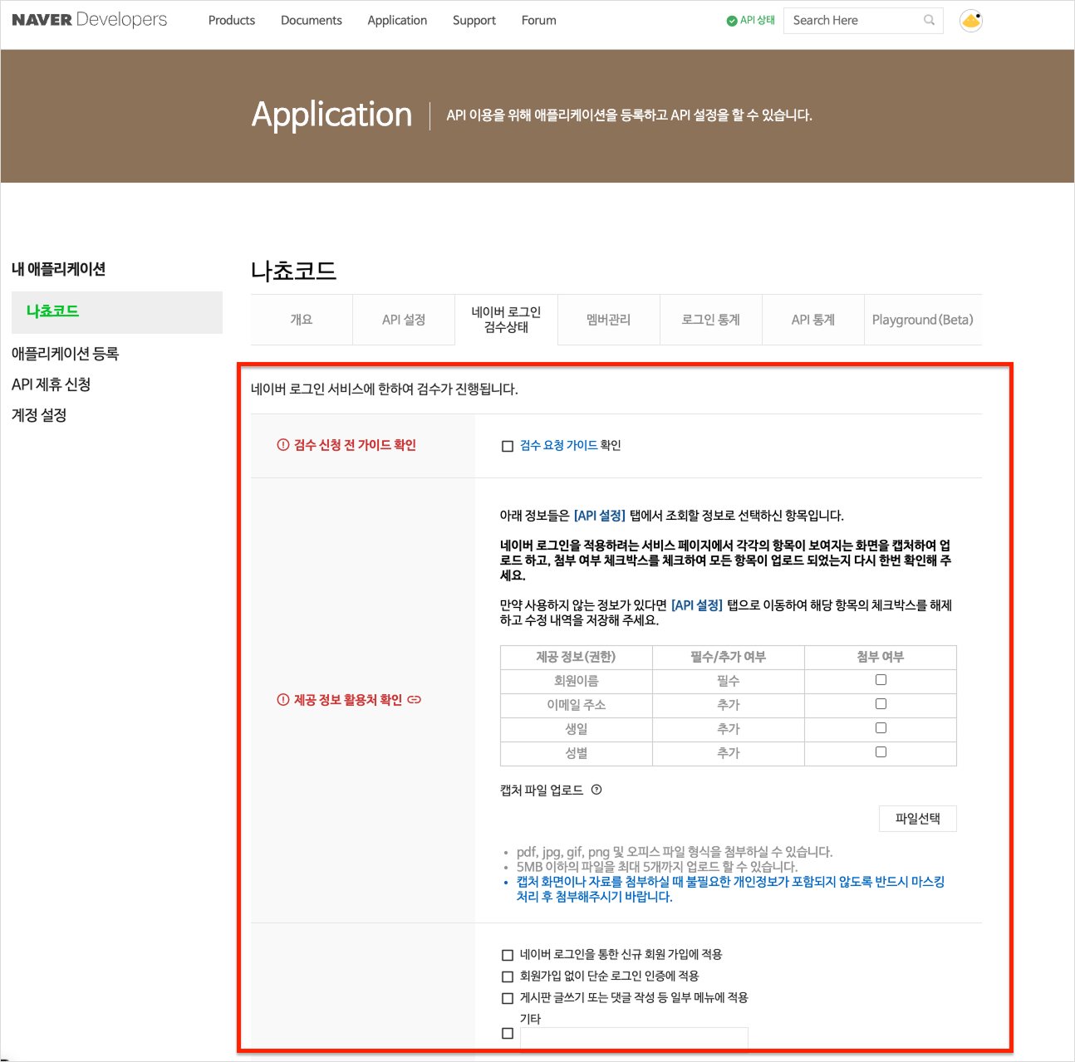The height and width of the screenshot is (1062, 1075).
Task: Open the [API 설정] link in the instructions
Action: pos(598,515)
